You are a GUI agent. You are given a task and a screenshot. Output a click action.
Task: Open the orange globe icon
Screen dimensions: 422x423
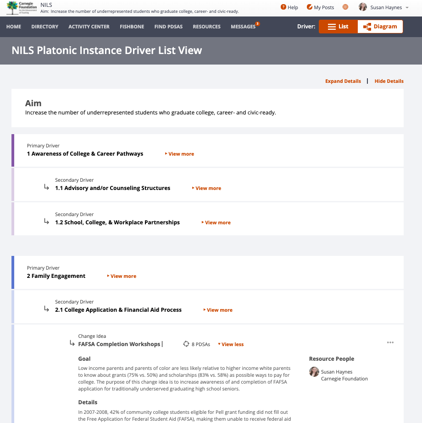345,7
